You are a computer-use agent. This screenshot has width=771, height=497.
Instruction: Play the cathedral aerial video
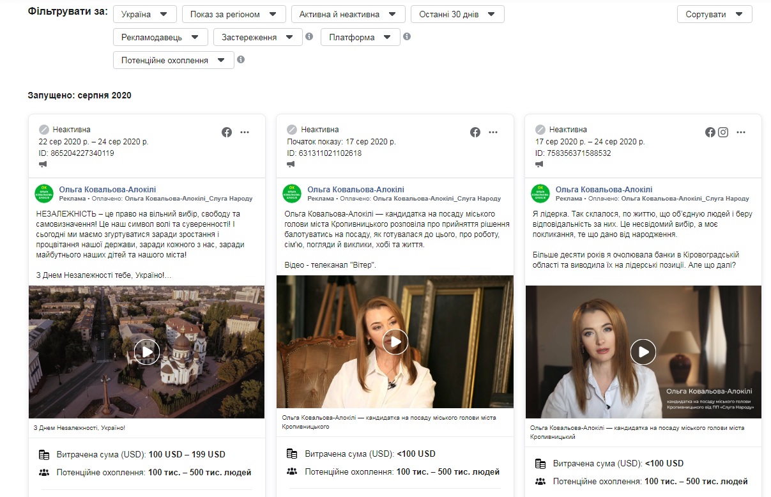[146, 351]
